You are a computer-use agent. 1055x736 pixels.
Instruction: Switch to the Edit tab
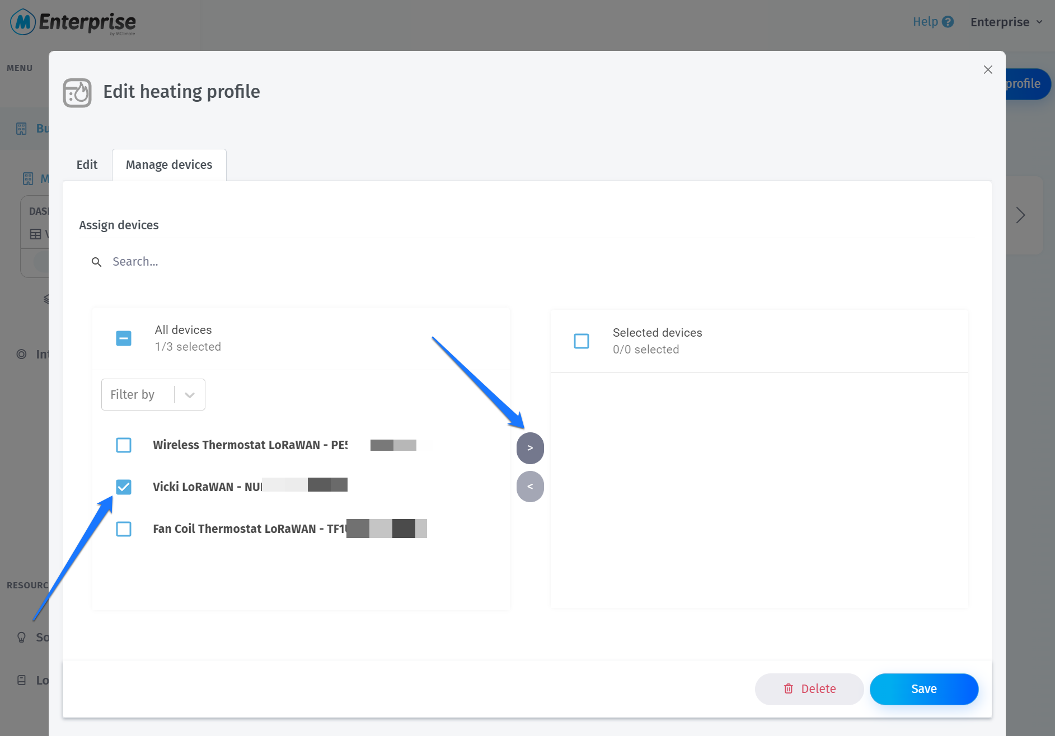tap(87, 165)
